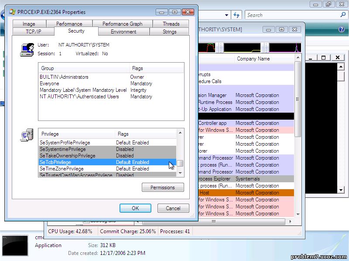The width and height of the screenshot is (349, 261).
Task: Click the Permissions button
Action: point(163,187)
